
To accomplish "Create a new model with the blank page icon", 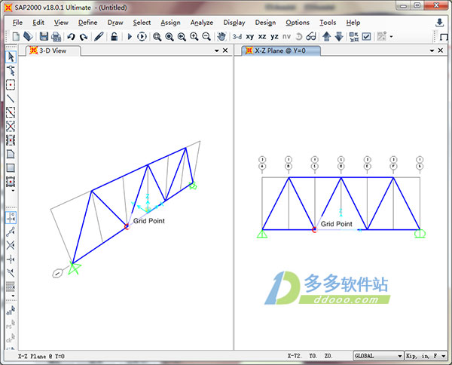I will [x=16, y=37].
